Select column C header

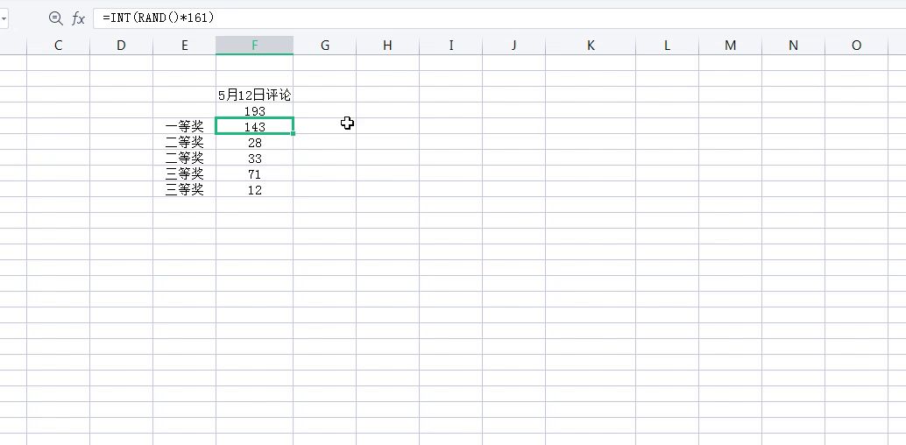click(58, 46)
